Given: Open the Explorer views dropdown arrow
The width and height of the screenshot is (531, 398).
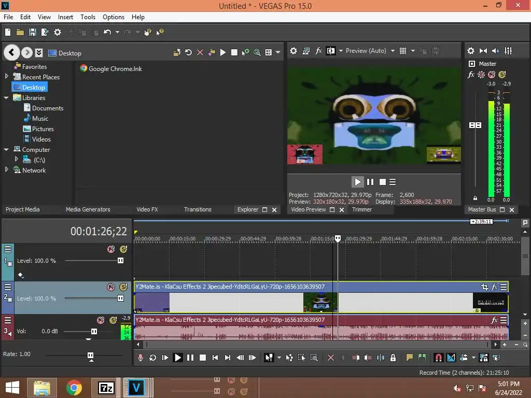Looking at the screenshot, I should coord(278,52).
